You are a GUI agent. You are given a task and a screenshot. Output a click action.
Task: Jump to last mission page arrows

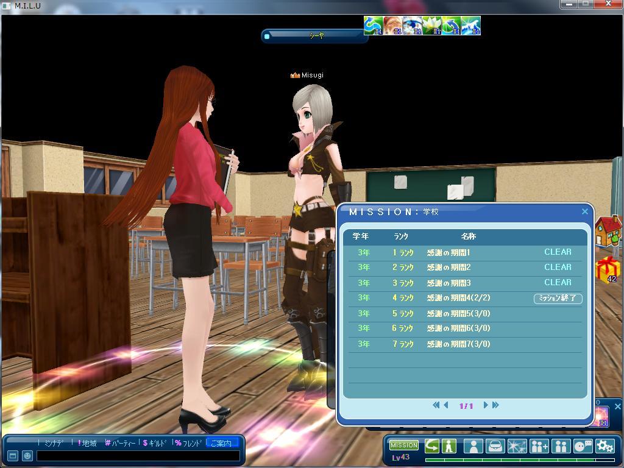(x=495, y=405)
